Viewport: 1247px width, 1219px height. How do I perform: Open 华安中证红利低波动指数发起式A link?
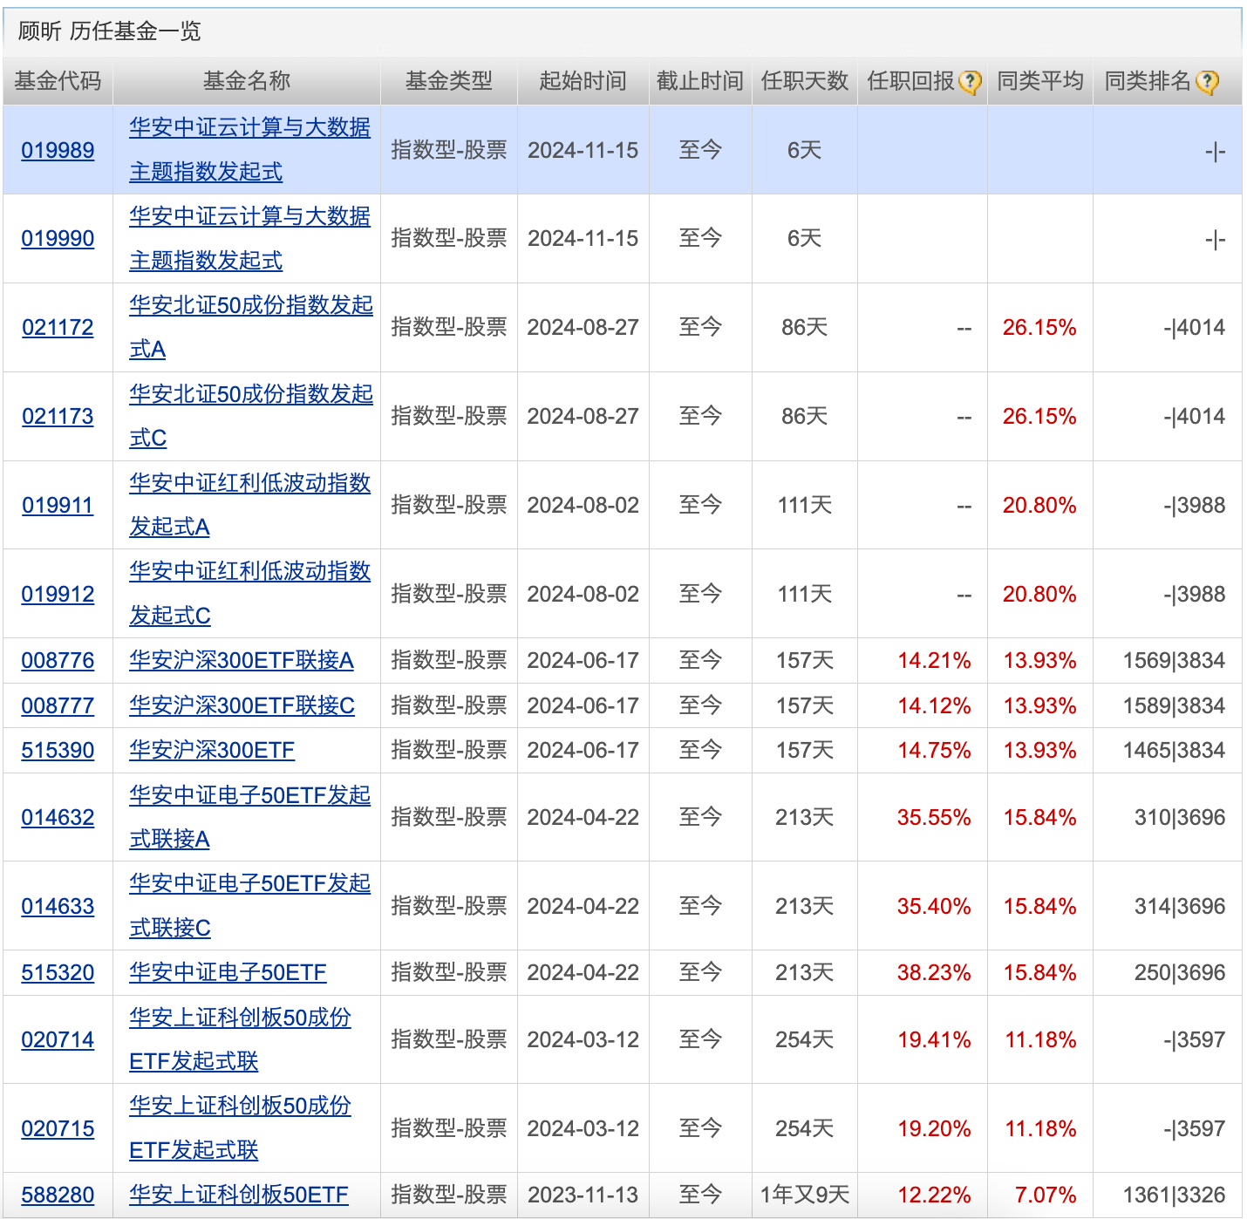[x=249, y=505]
